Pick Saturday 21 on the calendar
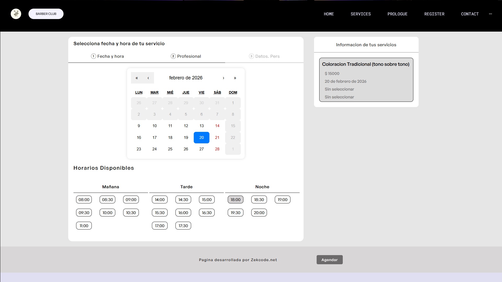 point(217,137)
